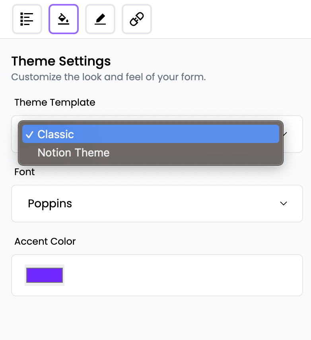This screenshot has height=340, width=311.
Task: Click the Theme Template label
Action: pyautogui.click(x=55, y=102)
